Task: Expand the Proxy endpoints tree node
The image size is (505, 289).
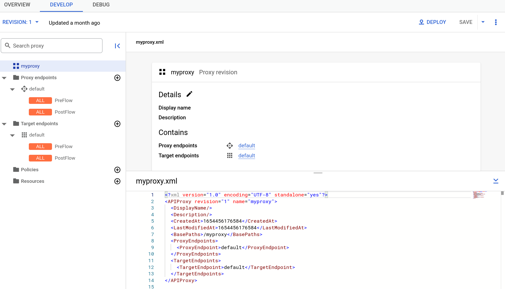Action: [4, 77]
